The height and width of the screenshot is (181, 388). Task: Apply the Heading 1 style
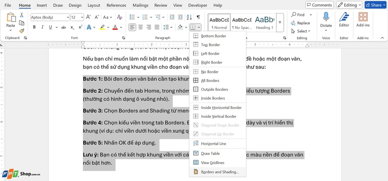(x=264, y=23)
